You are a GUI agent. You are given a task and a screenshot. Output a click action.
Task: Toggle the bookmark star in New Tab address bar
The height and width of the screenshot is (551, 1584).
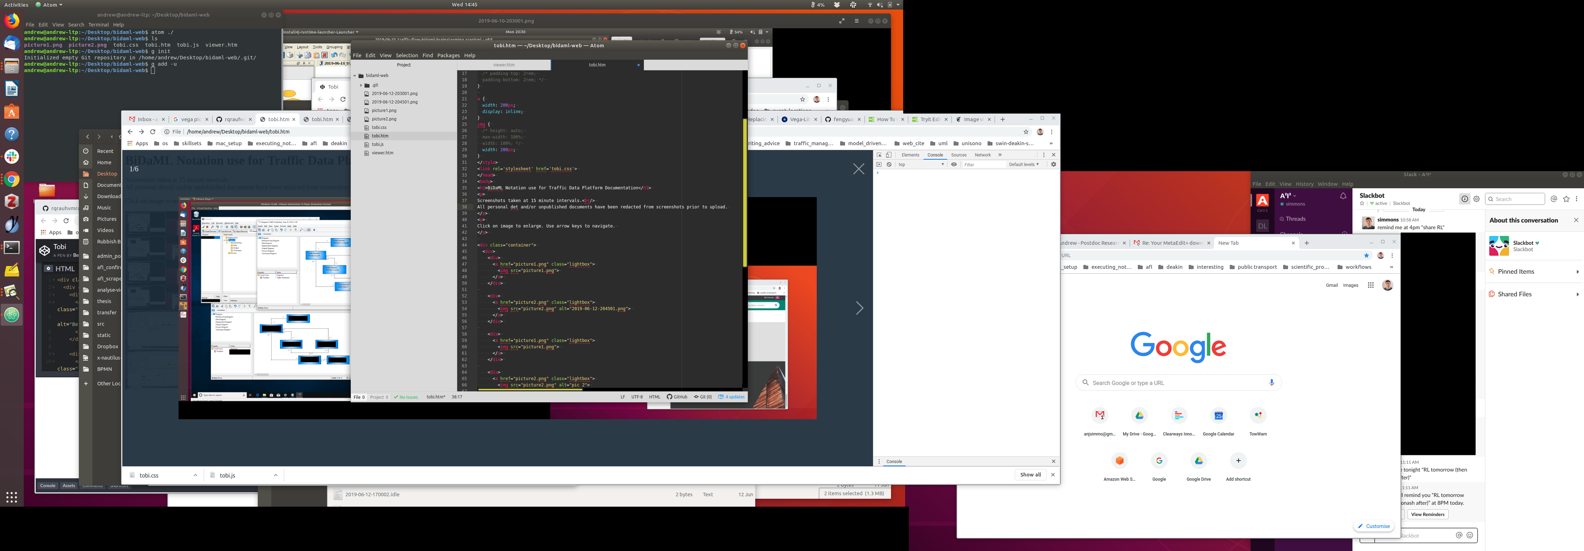pyautogui.click(x=1367, y=255)
